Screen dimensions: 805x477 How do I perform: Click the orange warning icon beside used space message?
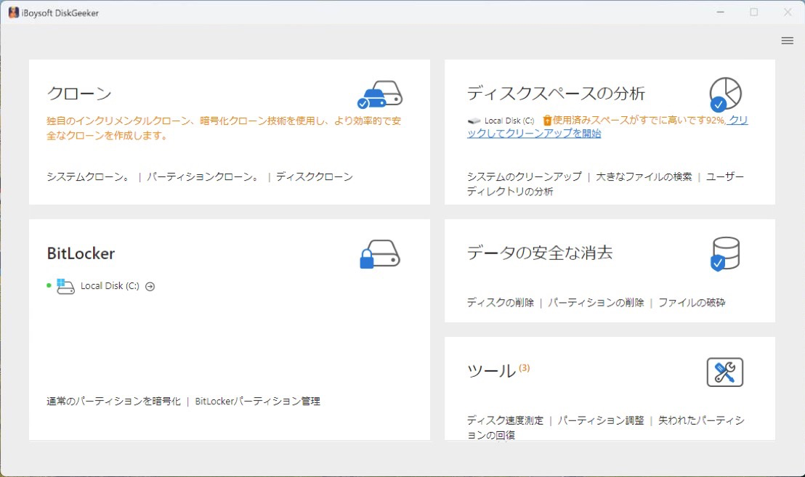(547, 121)
